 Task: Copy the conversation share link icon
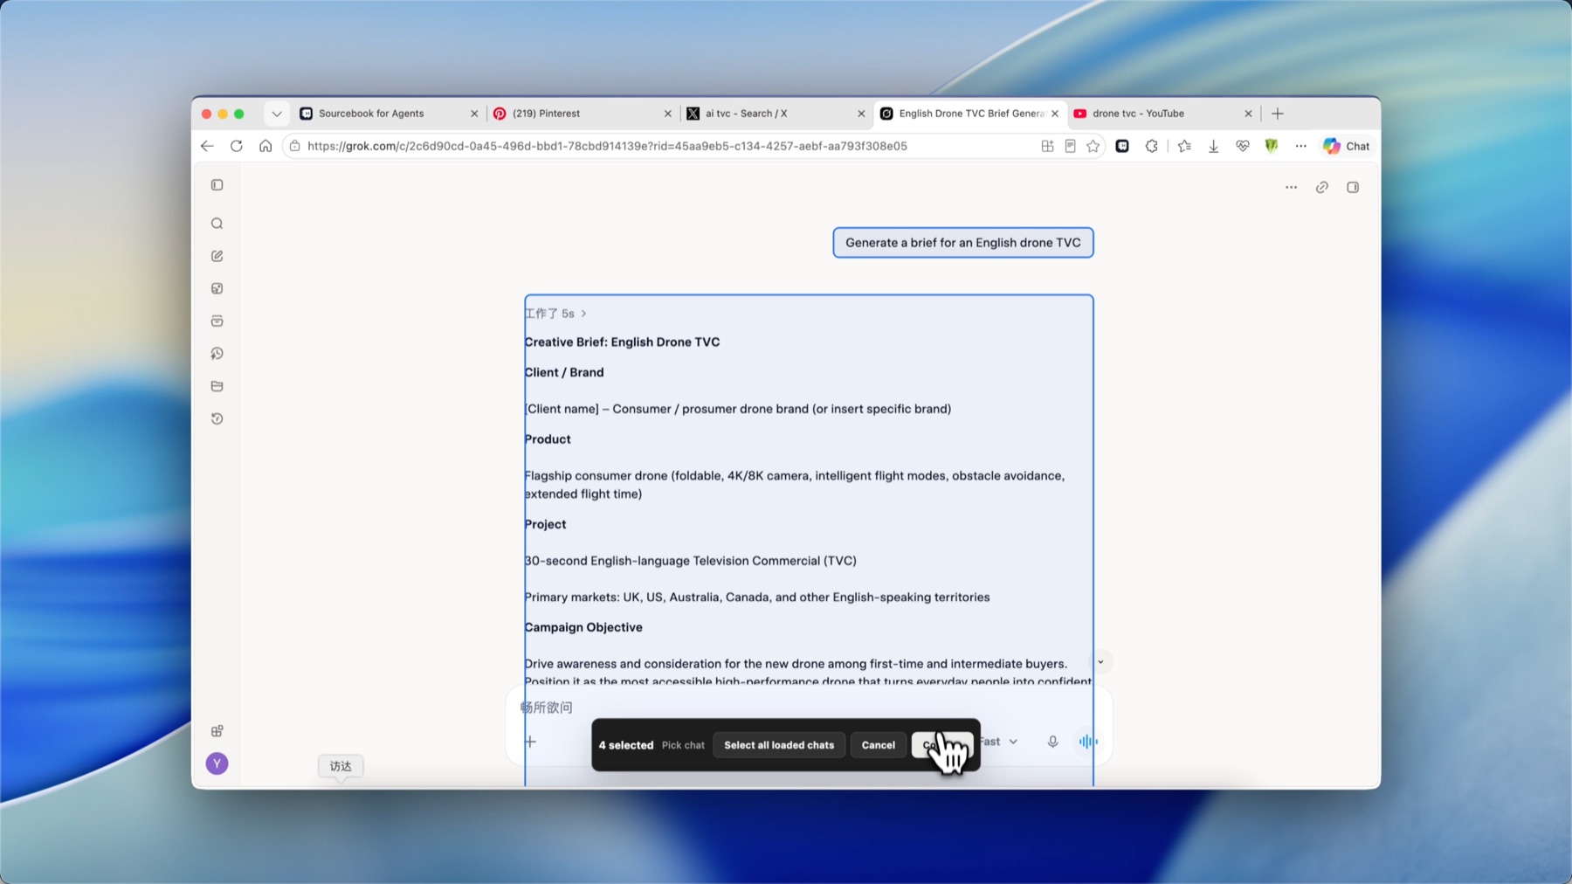coord(1322,187)
